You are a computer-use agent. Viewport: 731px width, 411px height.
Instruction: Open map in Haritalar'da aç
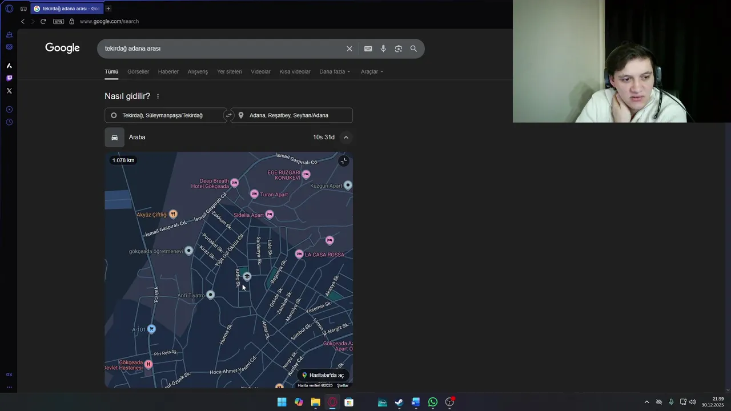coord(323,375)
